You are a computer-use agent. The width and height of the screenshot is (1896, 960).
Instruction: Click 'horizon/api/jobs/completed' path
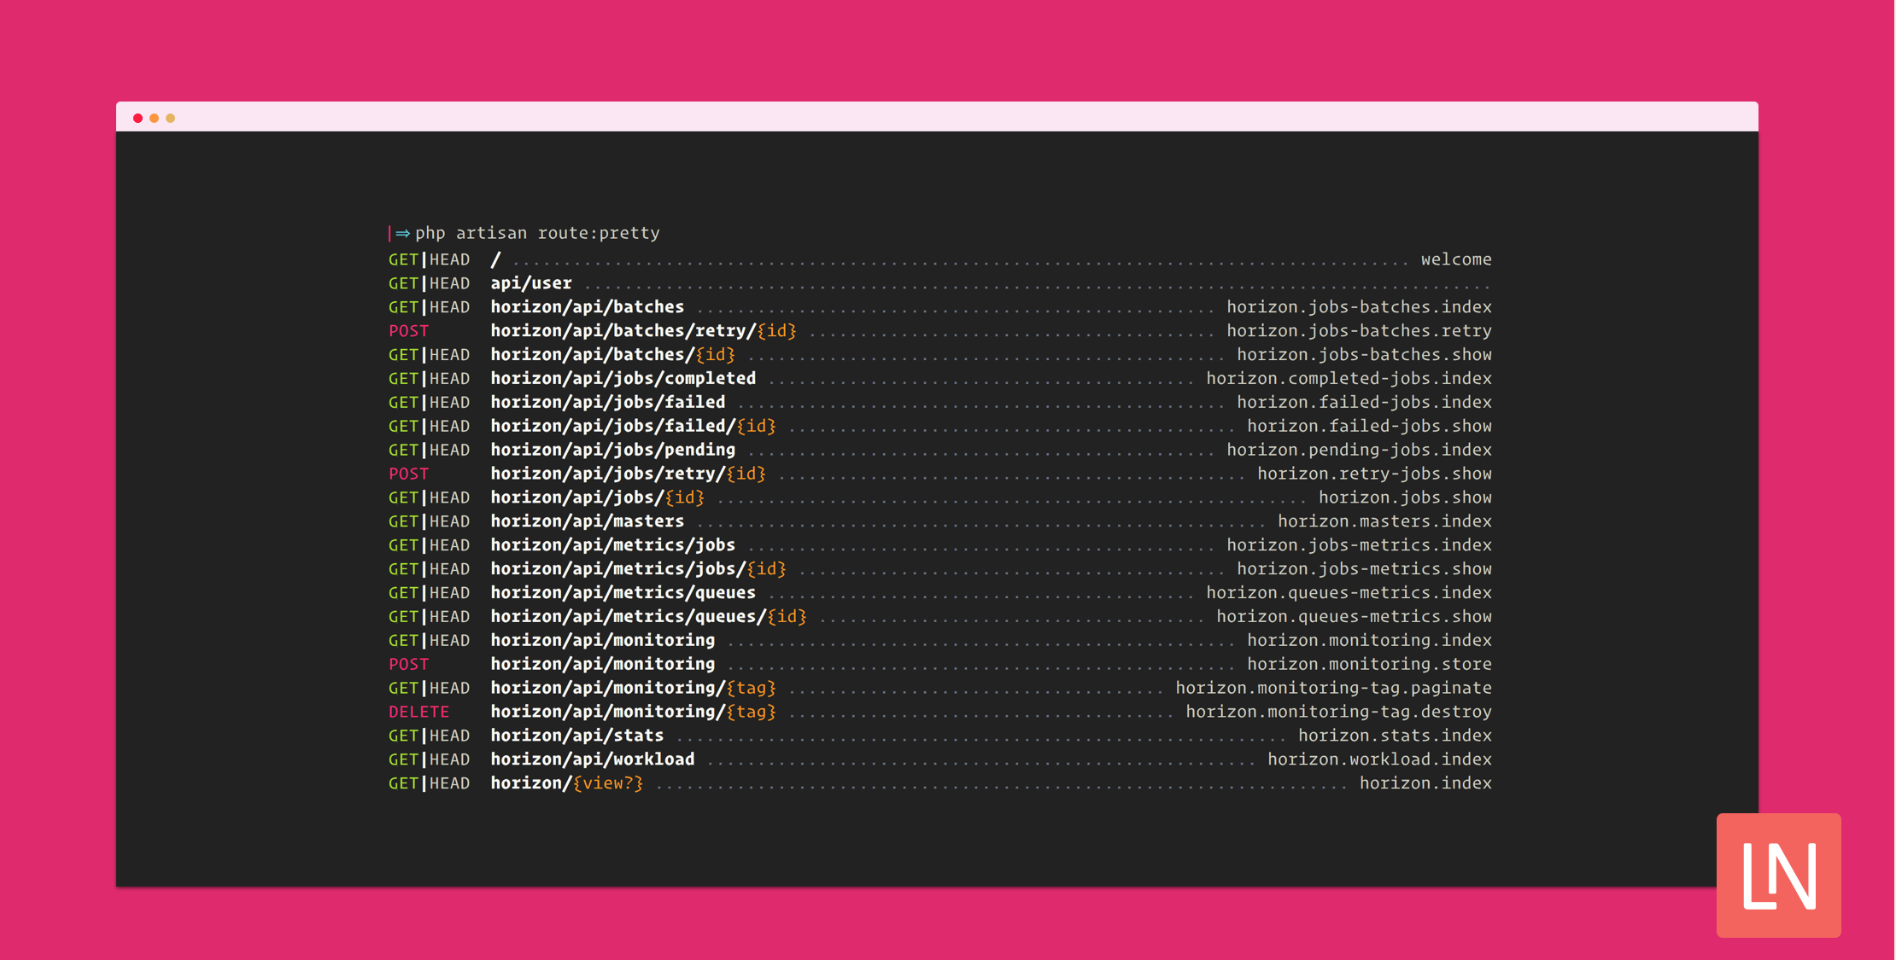pos(623,378)
